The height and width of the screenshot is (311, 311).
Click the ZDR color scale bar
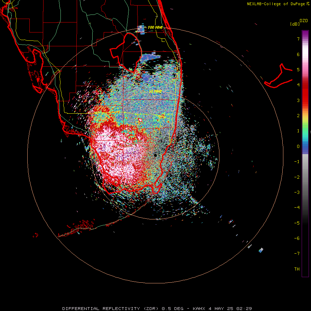[x=305, y=153]
